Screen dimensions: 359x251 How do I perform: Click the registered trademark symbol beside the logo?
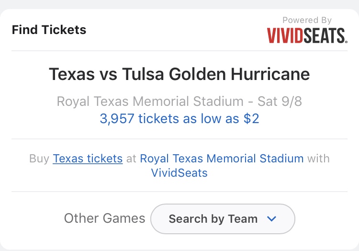[x=347, y=42]
